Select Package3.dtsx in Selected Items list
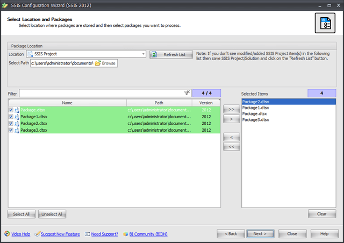 tap(289, 120)
